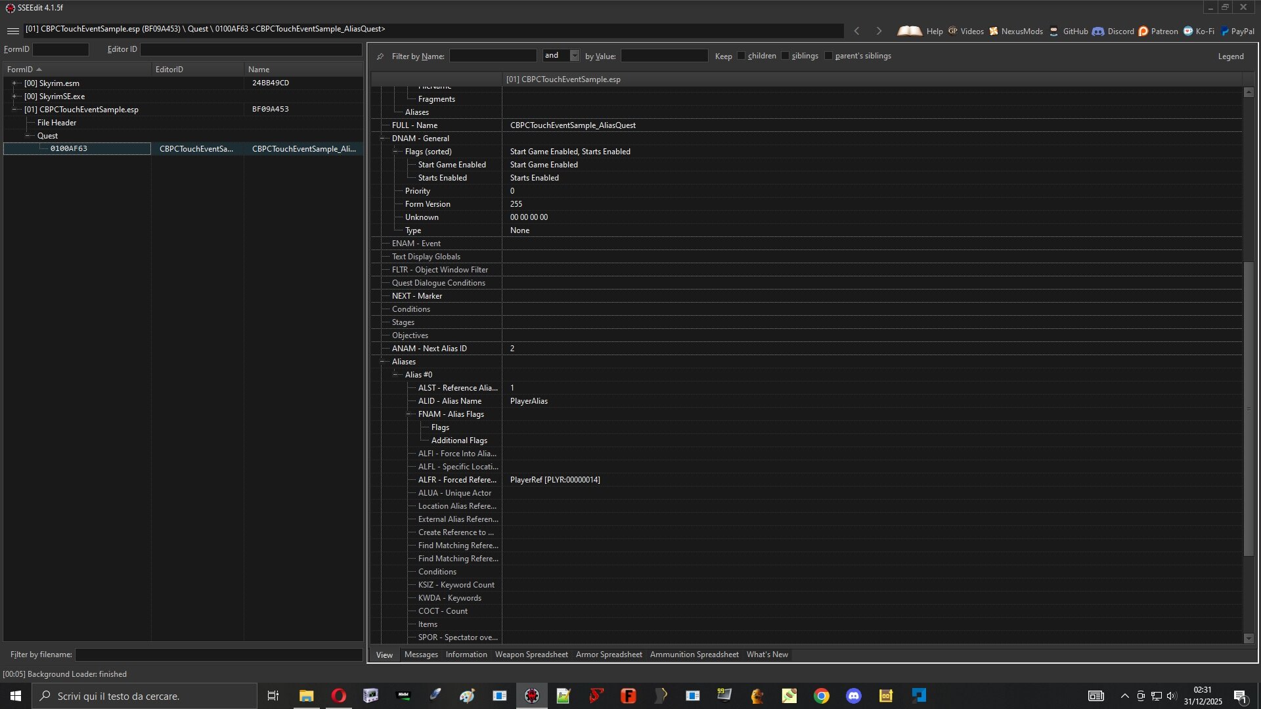Open the Patreon link
1261x709 pixels.
(x=1158, y=31)
